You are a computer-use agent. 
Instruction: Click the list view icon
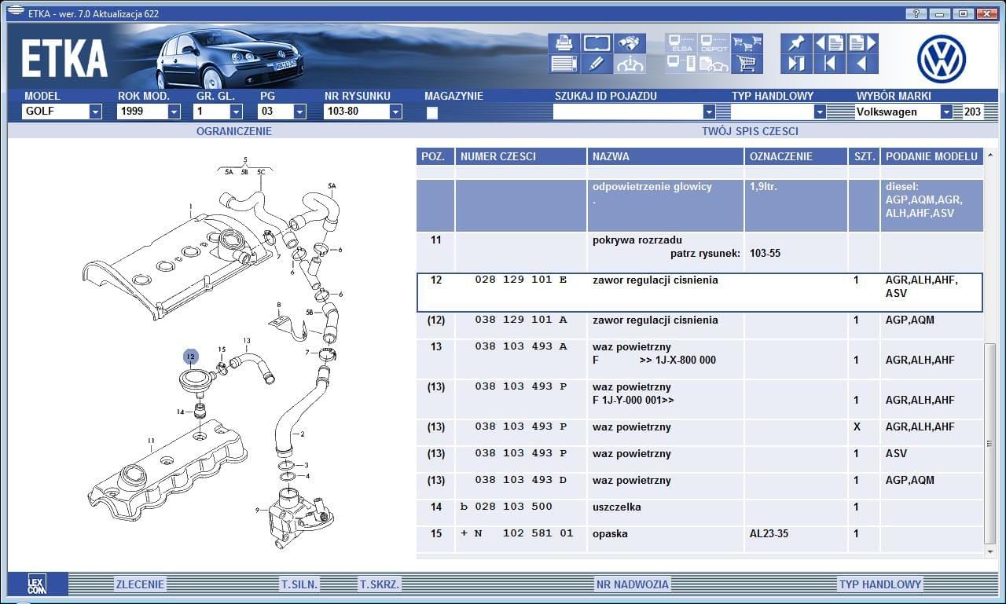tap(564, 64)
